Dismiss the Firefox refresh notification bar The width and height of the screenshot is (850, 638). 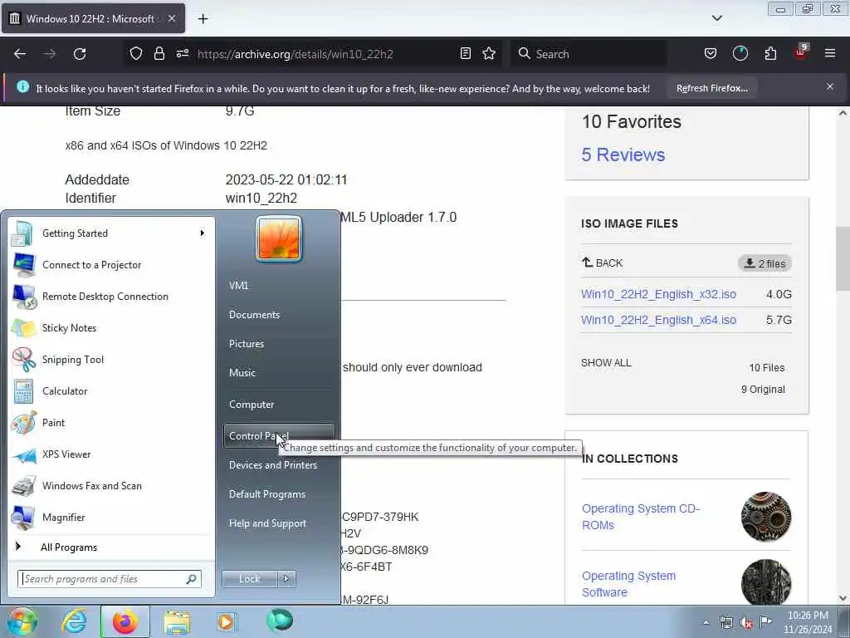point(829,86)
